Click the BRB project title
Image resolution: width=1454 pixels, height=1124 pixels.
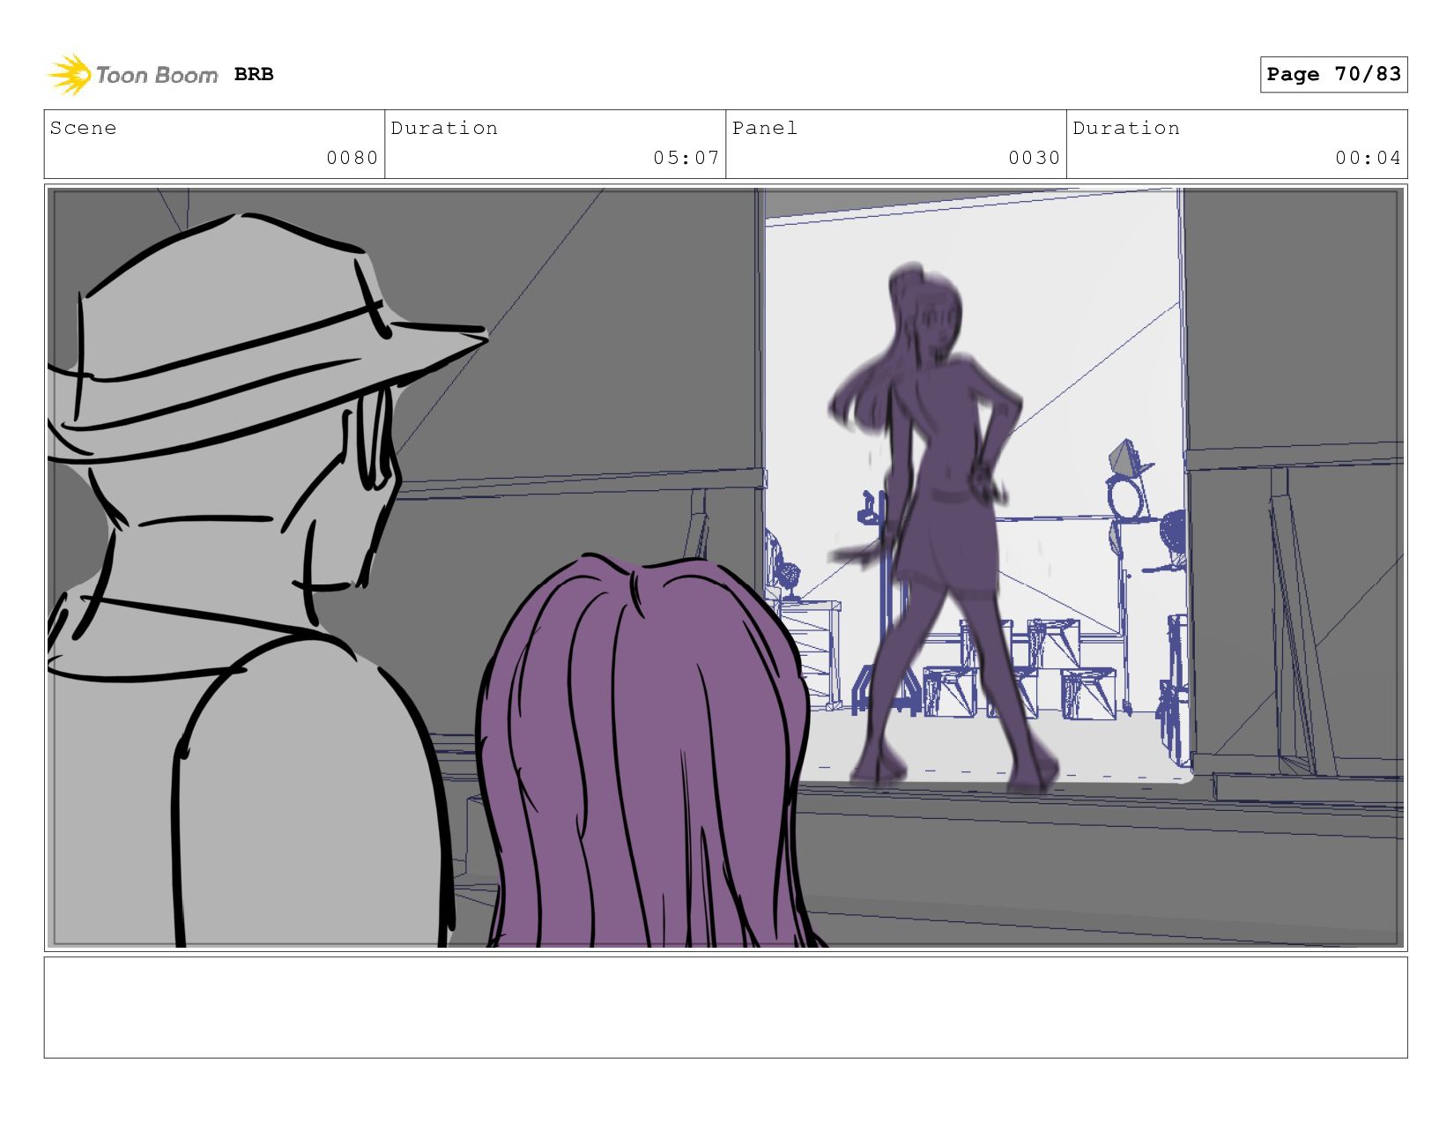(x=254, y=75)
